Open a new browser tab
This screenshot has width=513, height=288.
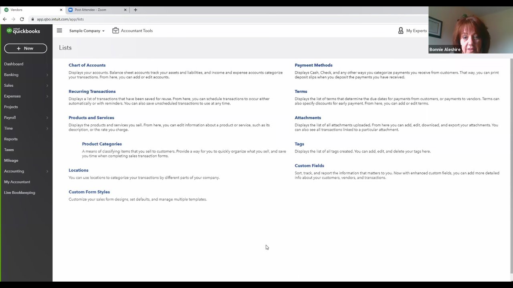135,10
